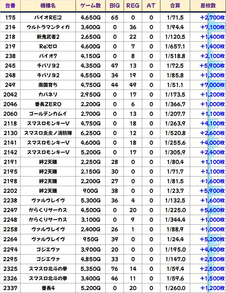This screenshot has height=293, width=226.
Task: Click the 差枚数 column header
Action: pyautogui.click(x=207, y=6)
